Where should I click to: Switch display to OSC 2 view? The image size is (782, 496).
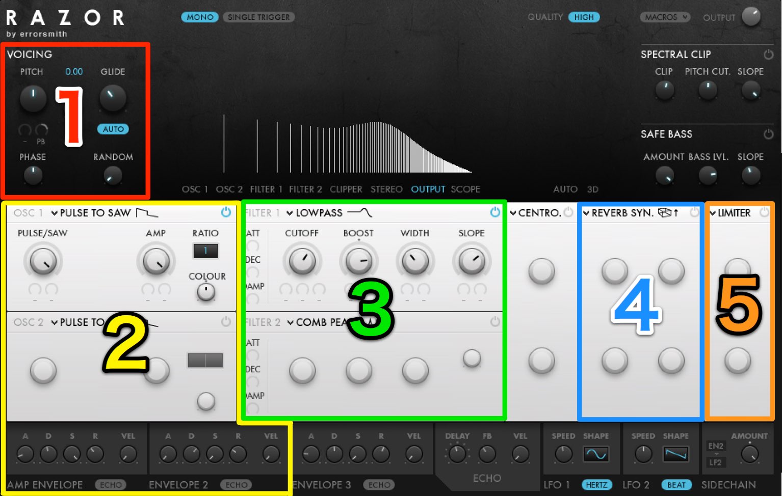point(229,189)
